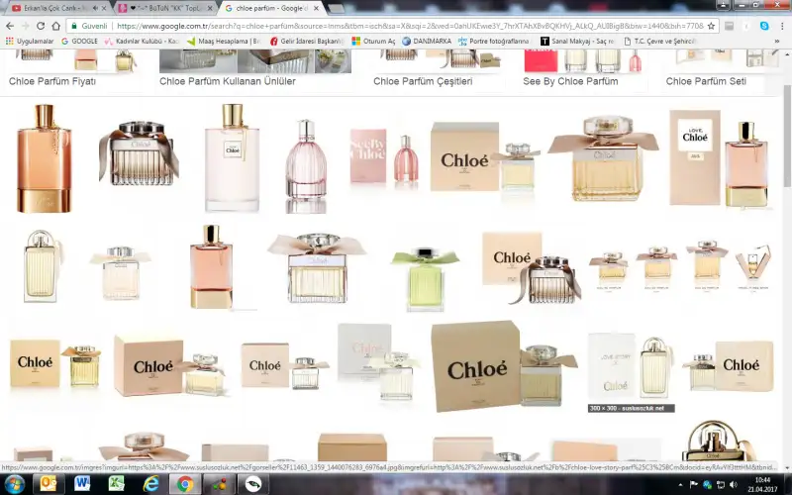This screenshot has height=495, width=792.
Task: Open T.C. Çevre ve Şehircilik bookmark
Action: tap(659, 41)
